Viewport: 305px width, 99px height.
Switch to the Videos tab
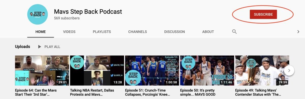click(69, 32)
